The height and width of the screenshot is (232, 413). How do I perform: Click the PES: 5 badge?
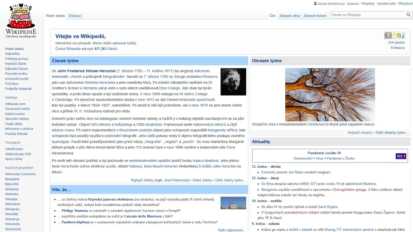(x=401, y=156)
